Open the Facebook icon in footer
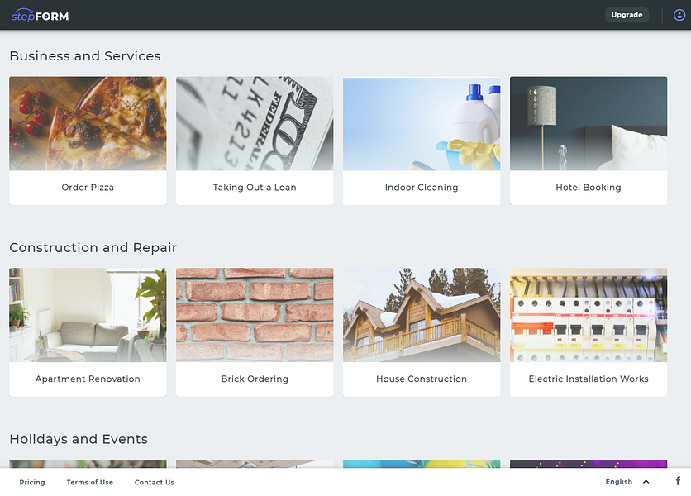The height and width of the screenshot is (496, 691). pyautogui.click(x=678, y=481)
